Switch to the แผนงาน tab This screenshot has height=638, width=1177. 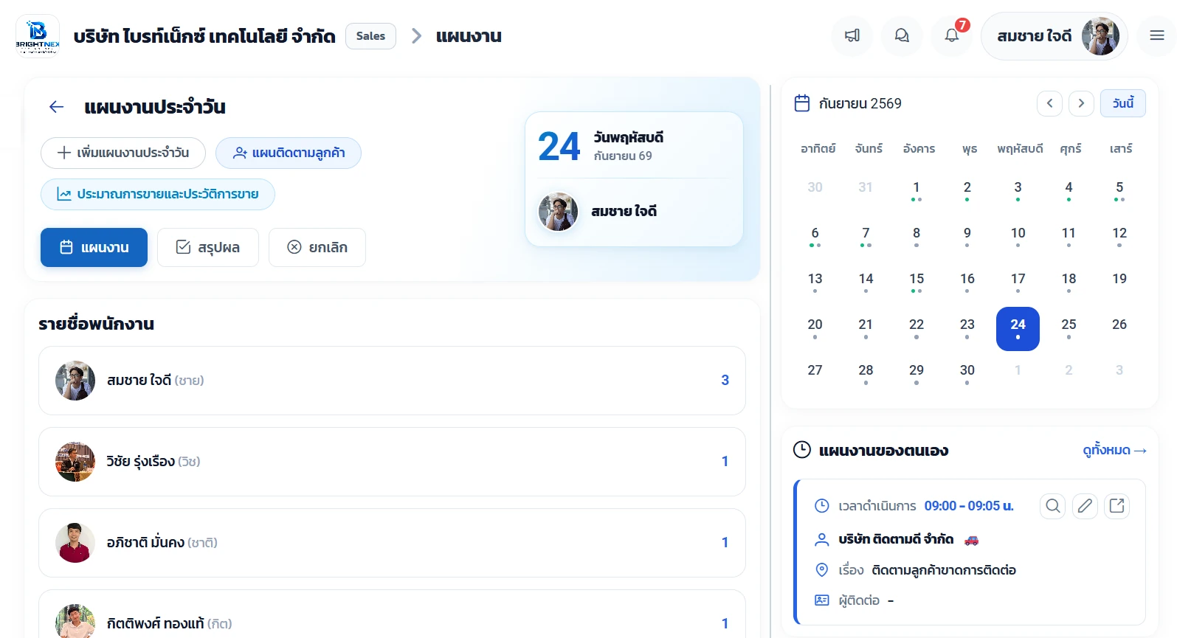[x=94, y=247]
